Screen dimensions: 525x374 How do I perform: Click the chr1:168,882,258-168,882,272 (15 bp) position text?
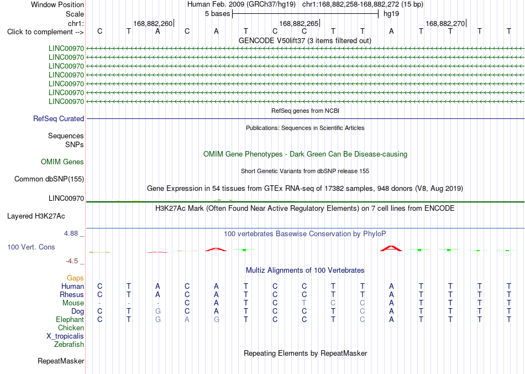pos(363,4)
